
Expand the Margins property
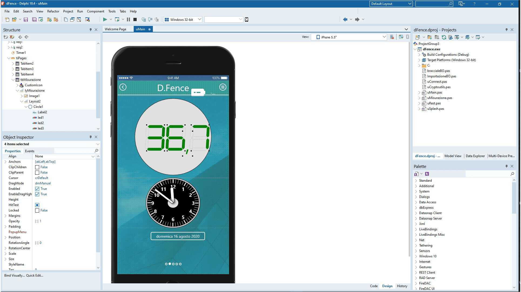6,216
